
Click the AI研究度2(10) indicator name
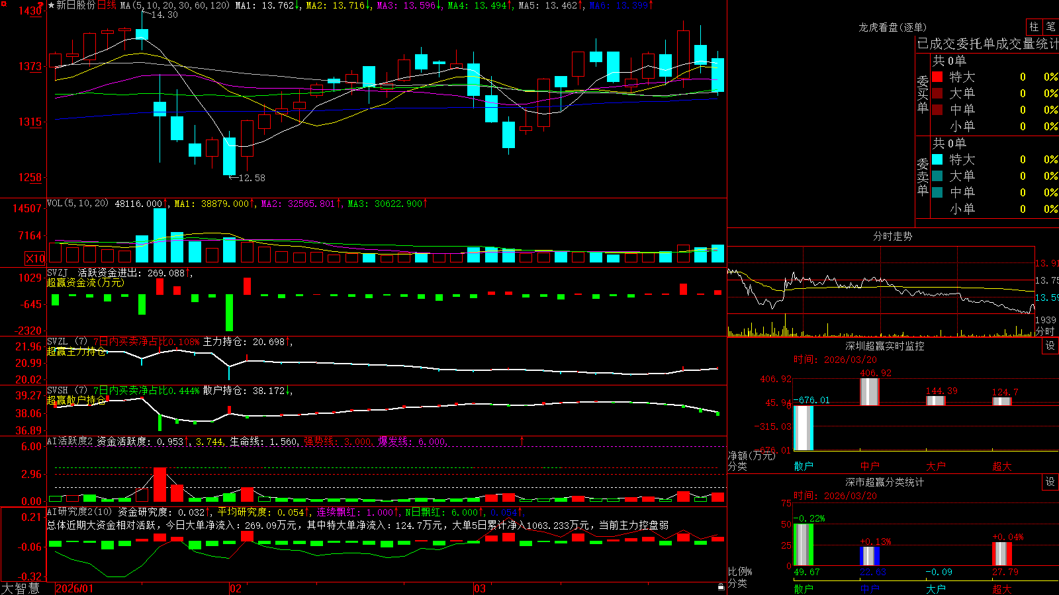click(x=79, y=512)
